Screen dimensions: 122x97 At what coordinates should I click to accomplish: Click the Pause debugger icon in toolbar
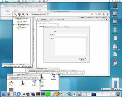tap(92, 14)
